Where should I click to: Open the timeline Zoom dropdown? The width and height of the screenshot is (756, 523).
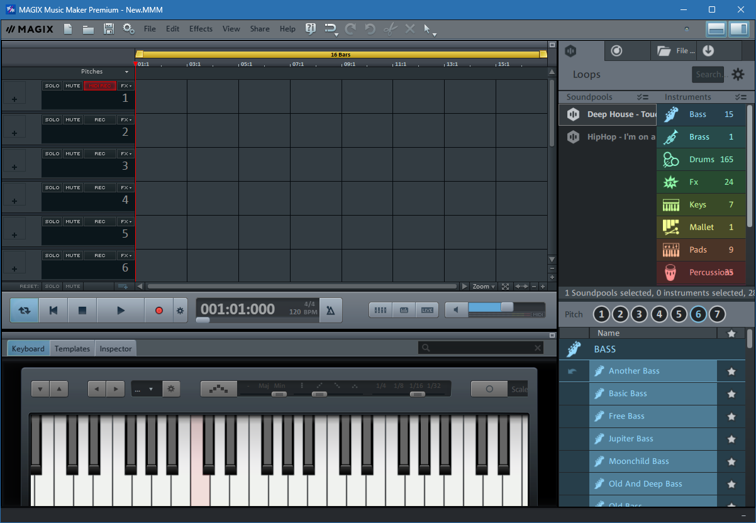[x=484, y=286]
